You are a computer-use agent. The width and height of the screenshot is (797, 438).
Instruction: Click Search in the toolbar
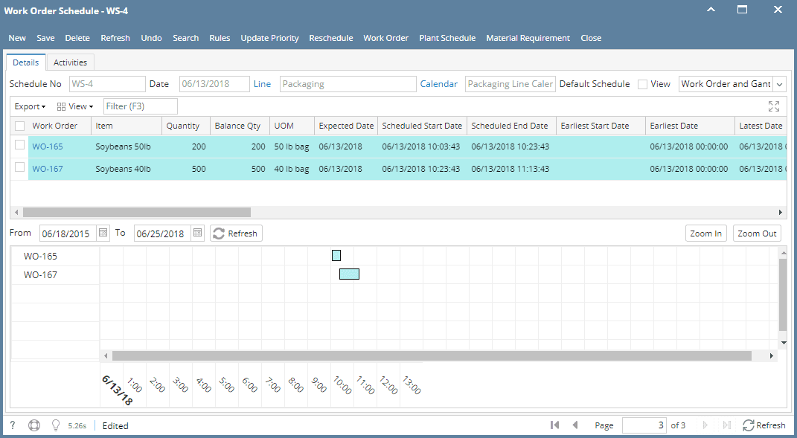click(185, 38)
